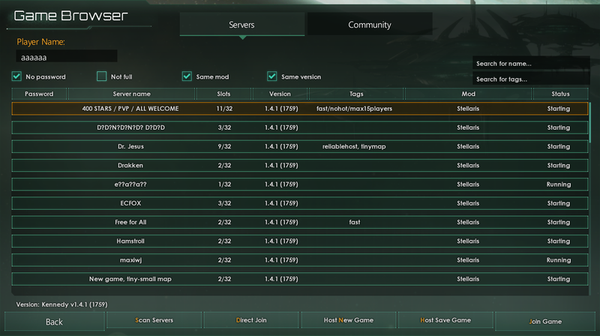Click the 11/32 slots cell
The width and height of the screenshot is (600, 336).
[x=224, y=109]
